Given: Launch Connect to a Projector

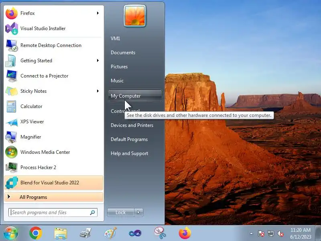Looking at the screenshot, I should click(x=53, y=76).
